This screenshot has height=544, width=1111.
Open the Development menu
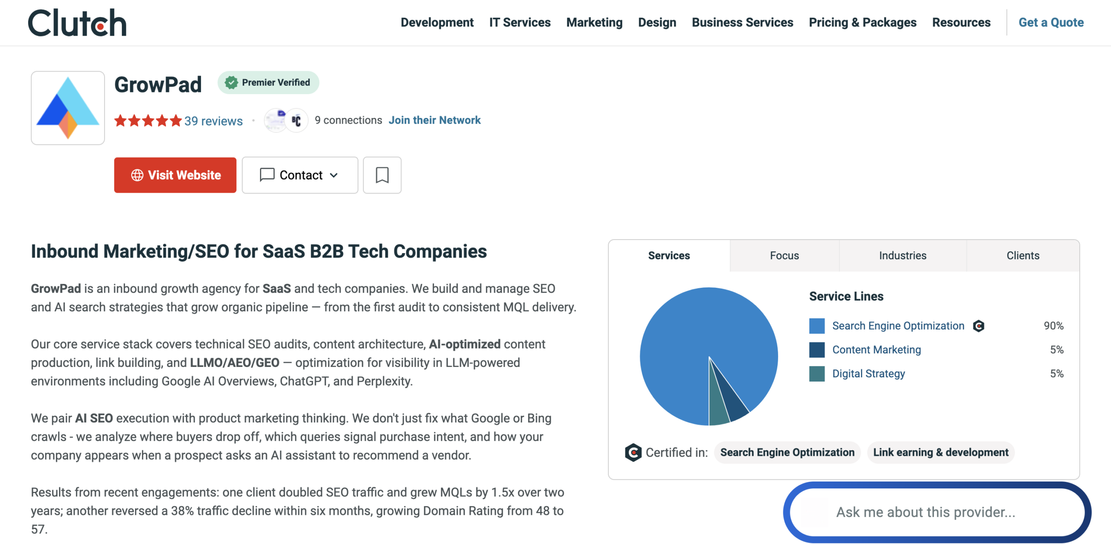pos(437,23)
